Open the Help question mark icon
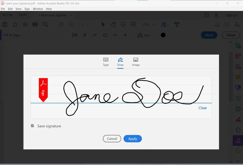The image size is (243, 165). pos(207,15)
